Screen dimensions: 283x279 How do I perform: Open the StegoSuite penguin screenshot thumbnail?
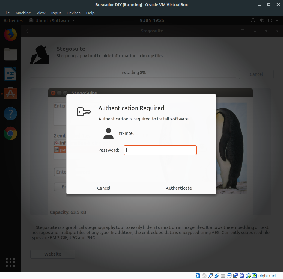pos(150,152)
